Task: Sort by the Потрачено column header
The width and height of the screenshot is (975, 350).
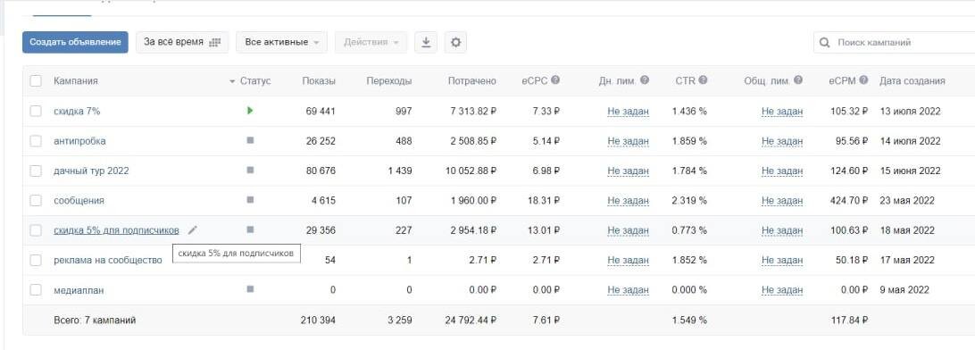Action: point(472,81)
